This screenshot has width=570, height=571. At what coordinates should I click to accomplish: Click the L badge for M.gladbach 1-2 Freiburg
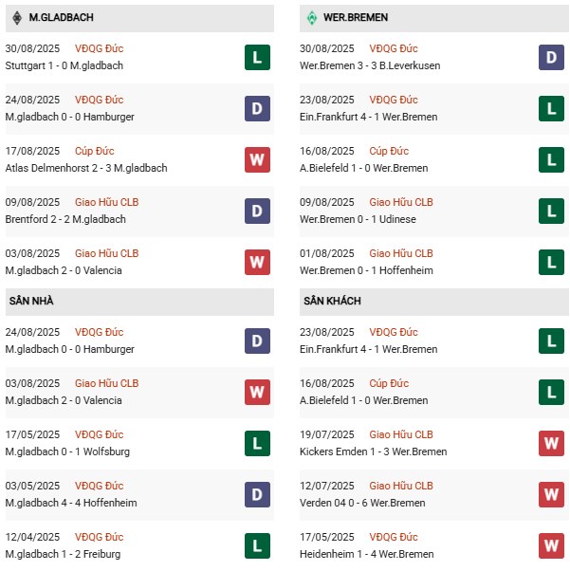[x=257, y=545]
